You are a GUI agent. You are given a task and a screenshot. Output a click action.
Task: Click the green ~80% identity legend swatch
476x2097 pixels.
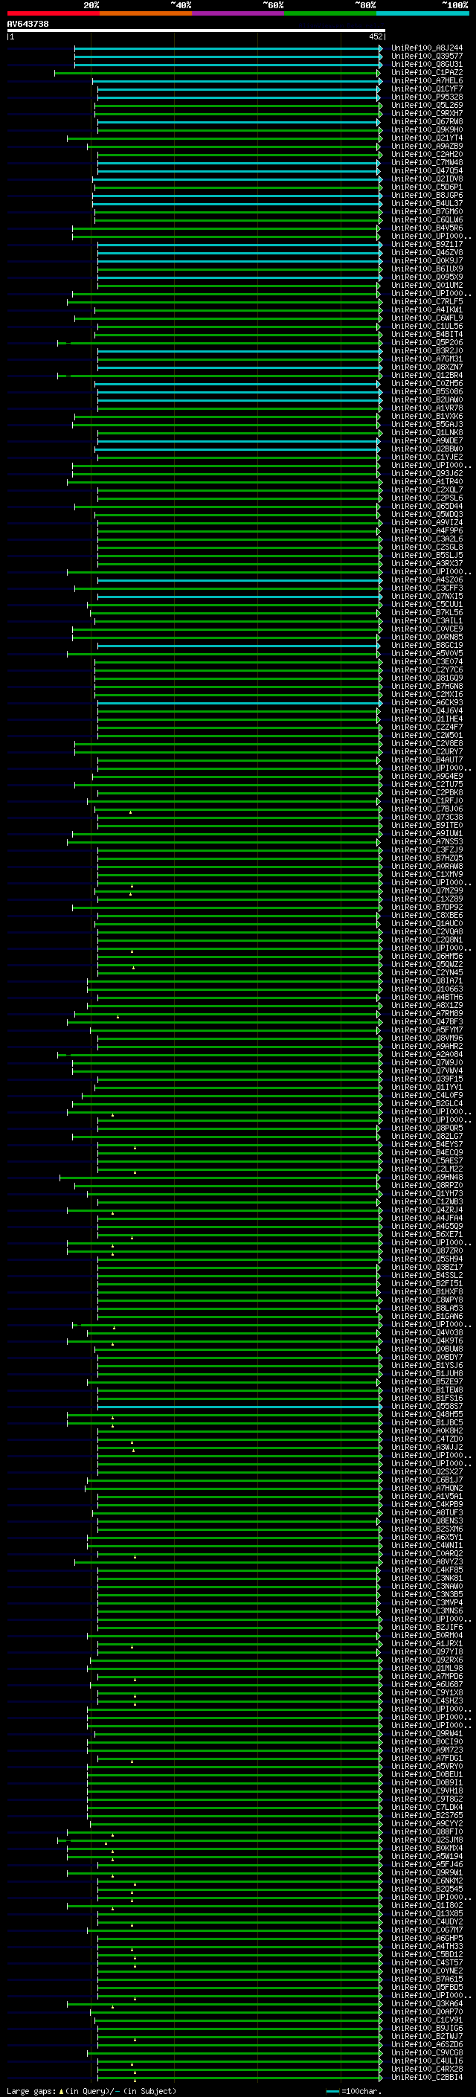pyautogui.click(x=330, y=13)
